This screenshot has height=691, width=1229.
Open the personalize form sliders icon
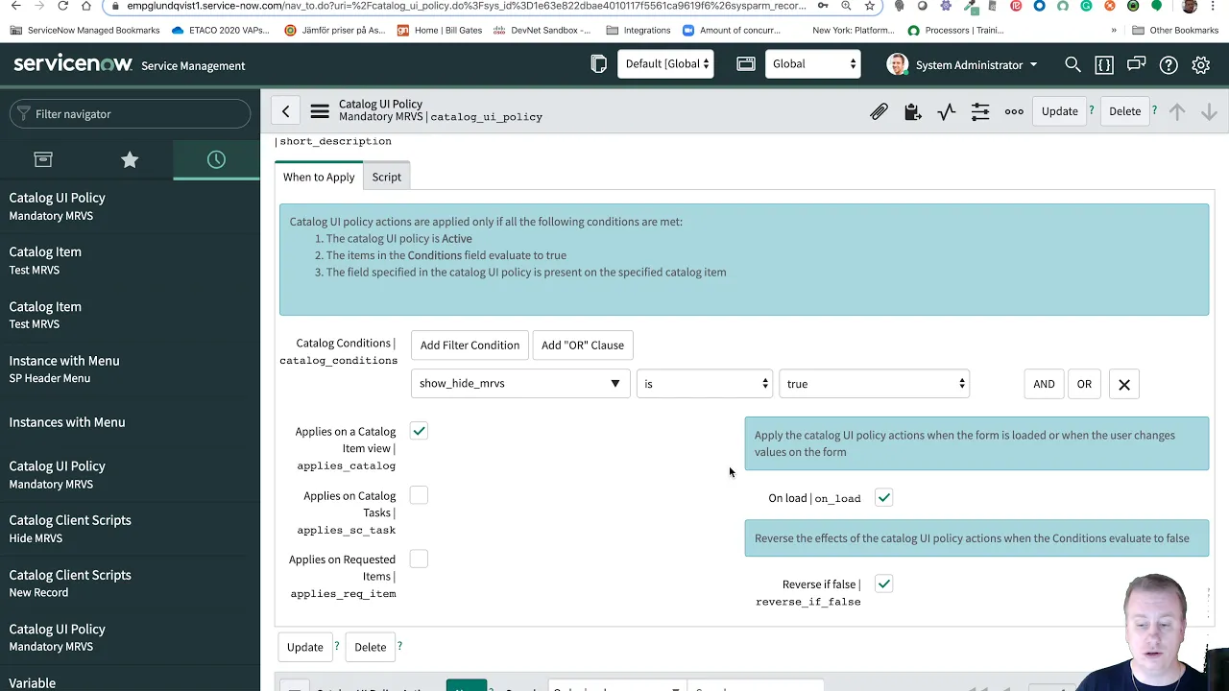pyautogui.click(x=979, y=111)
